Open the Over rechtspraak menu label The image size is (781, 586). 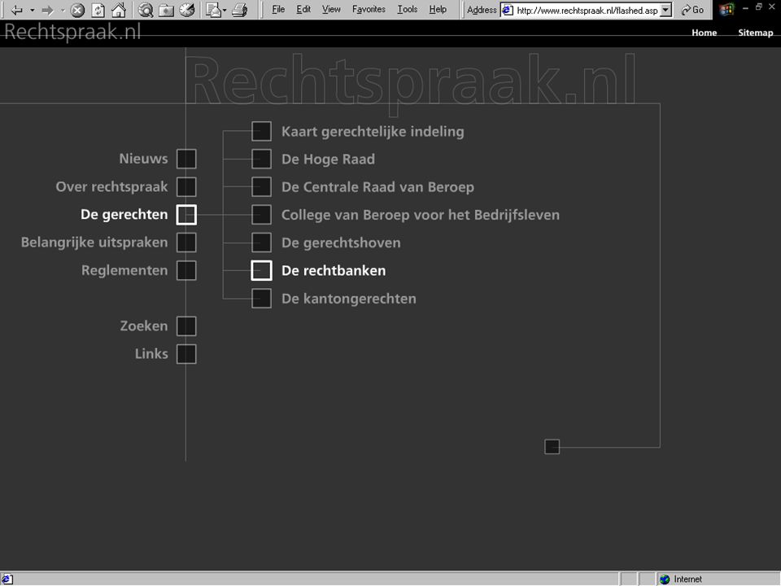point(111,187)
